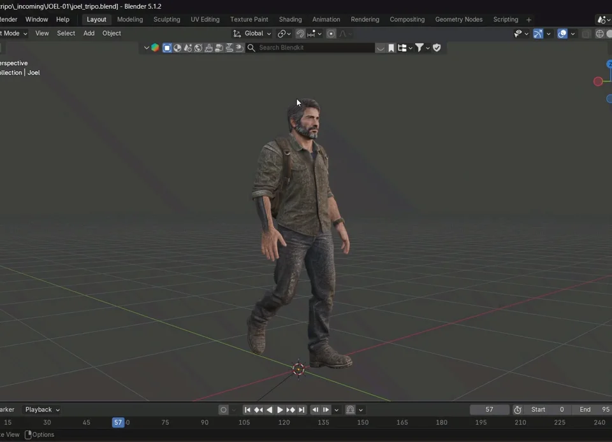Open frame step options dropdown in timeline
612x442 pixels.
click(x=337, y=410)
